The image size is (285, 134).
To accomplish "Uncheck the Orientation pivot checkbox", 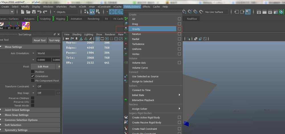I will pos(33,76).
